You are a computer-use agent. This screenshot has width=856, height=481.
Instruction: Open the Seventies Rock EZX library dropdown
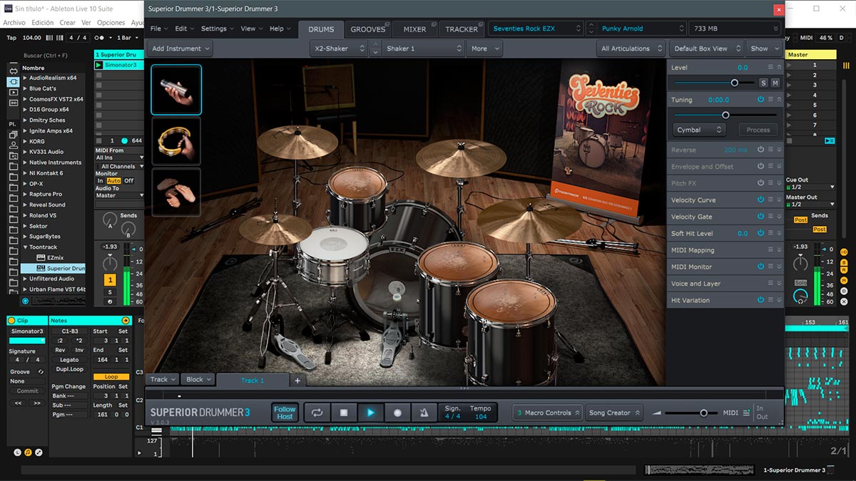click(536, 29)
